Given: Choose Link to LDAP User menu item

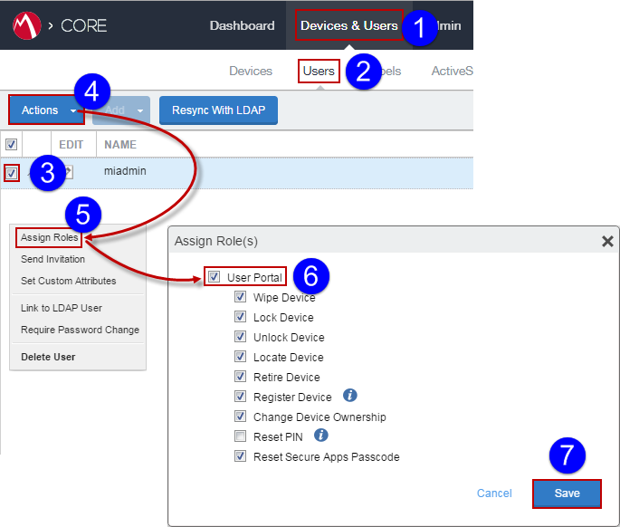Looking at the screenshot, I should pos(62,308).
